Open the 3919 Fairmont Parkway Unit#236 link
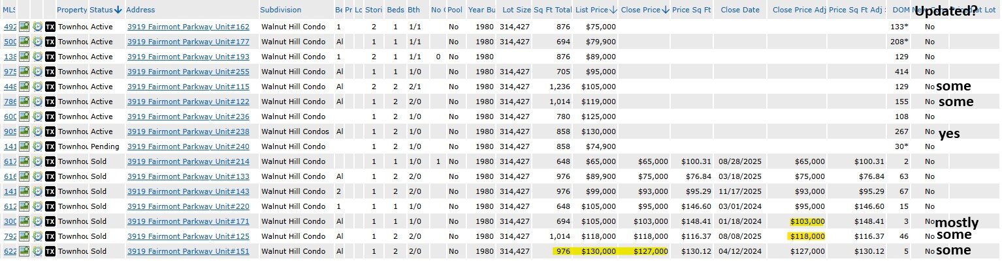The height and width of the screenshot is (261, 1002). click(x=188, y=117)
